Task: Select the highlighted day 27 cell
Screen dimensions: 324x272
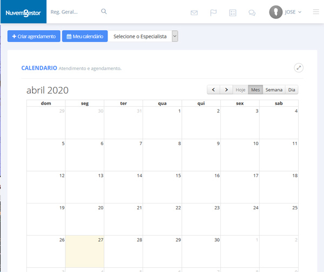Action: point(85,251)
